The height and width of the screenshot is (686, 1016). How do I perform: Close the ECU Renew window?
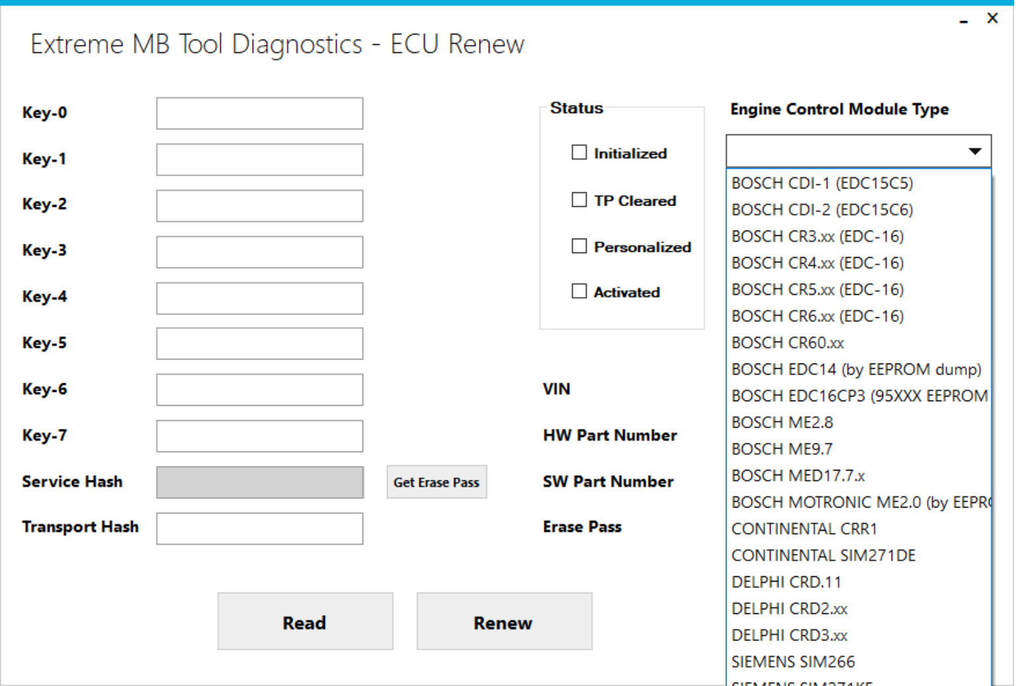click(992, 19)
